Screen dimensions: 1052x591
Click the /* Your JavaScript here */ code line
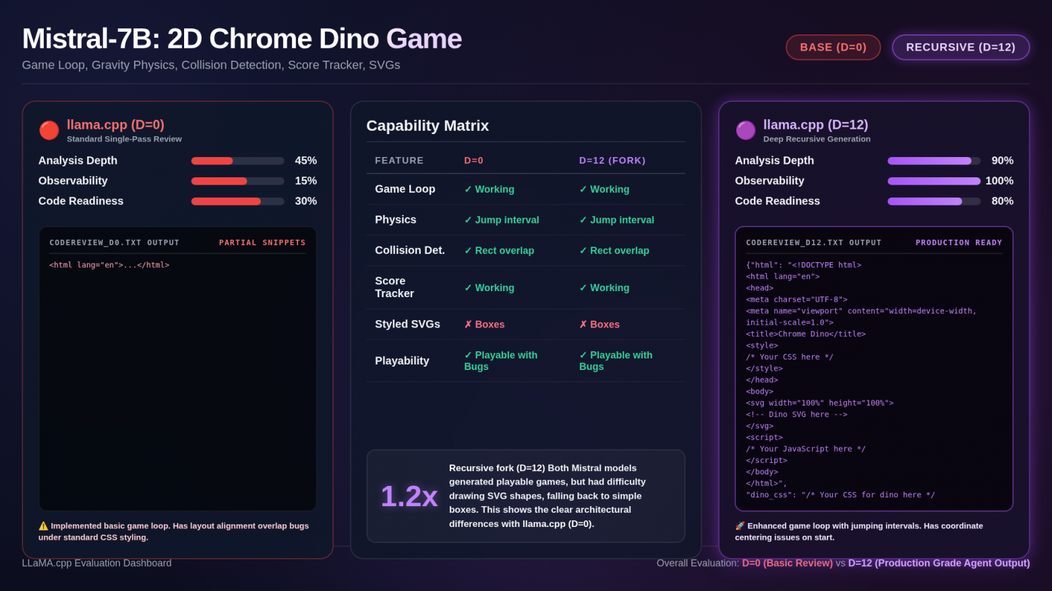tap(806, 449)
